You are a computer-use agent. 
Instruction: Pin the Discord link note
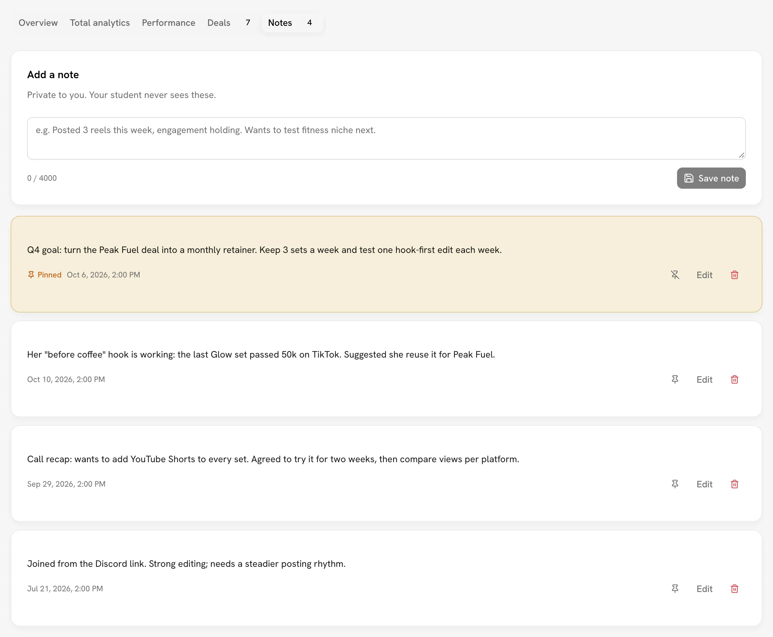(x=675, y=589)
